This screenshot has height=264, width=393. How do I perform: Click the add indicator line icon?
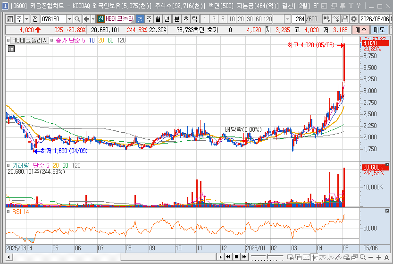(335, 19)
